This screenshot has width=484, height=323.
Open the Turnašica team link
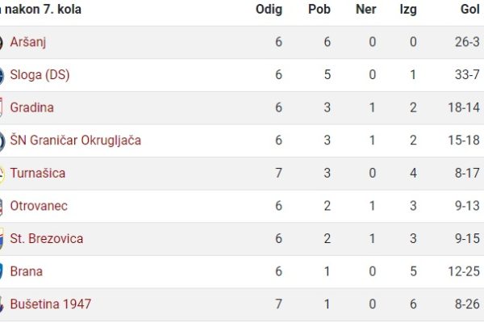pyautogui.click(x=38, y=173)
